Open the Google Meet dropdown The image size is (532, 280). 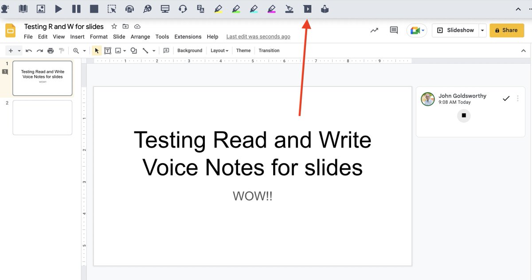pos(417,30)
